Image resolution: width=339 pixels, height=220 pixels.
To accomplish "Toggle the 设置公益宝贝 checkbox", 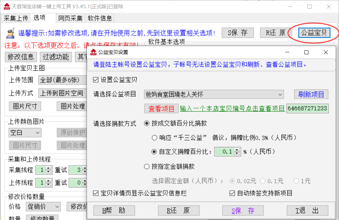I will point(96,80).
